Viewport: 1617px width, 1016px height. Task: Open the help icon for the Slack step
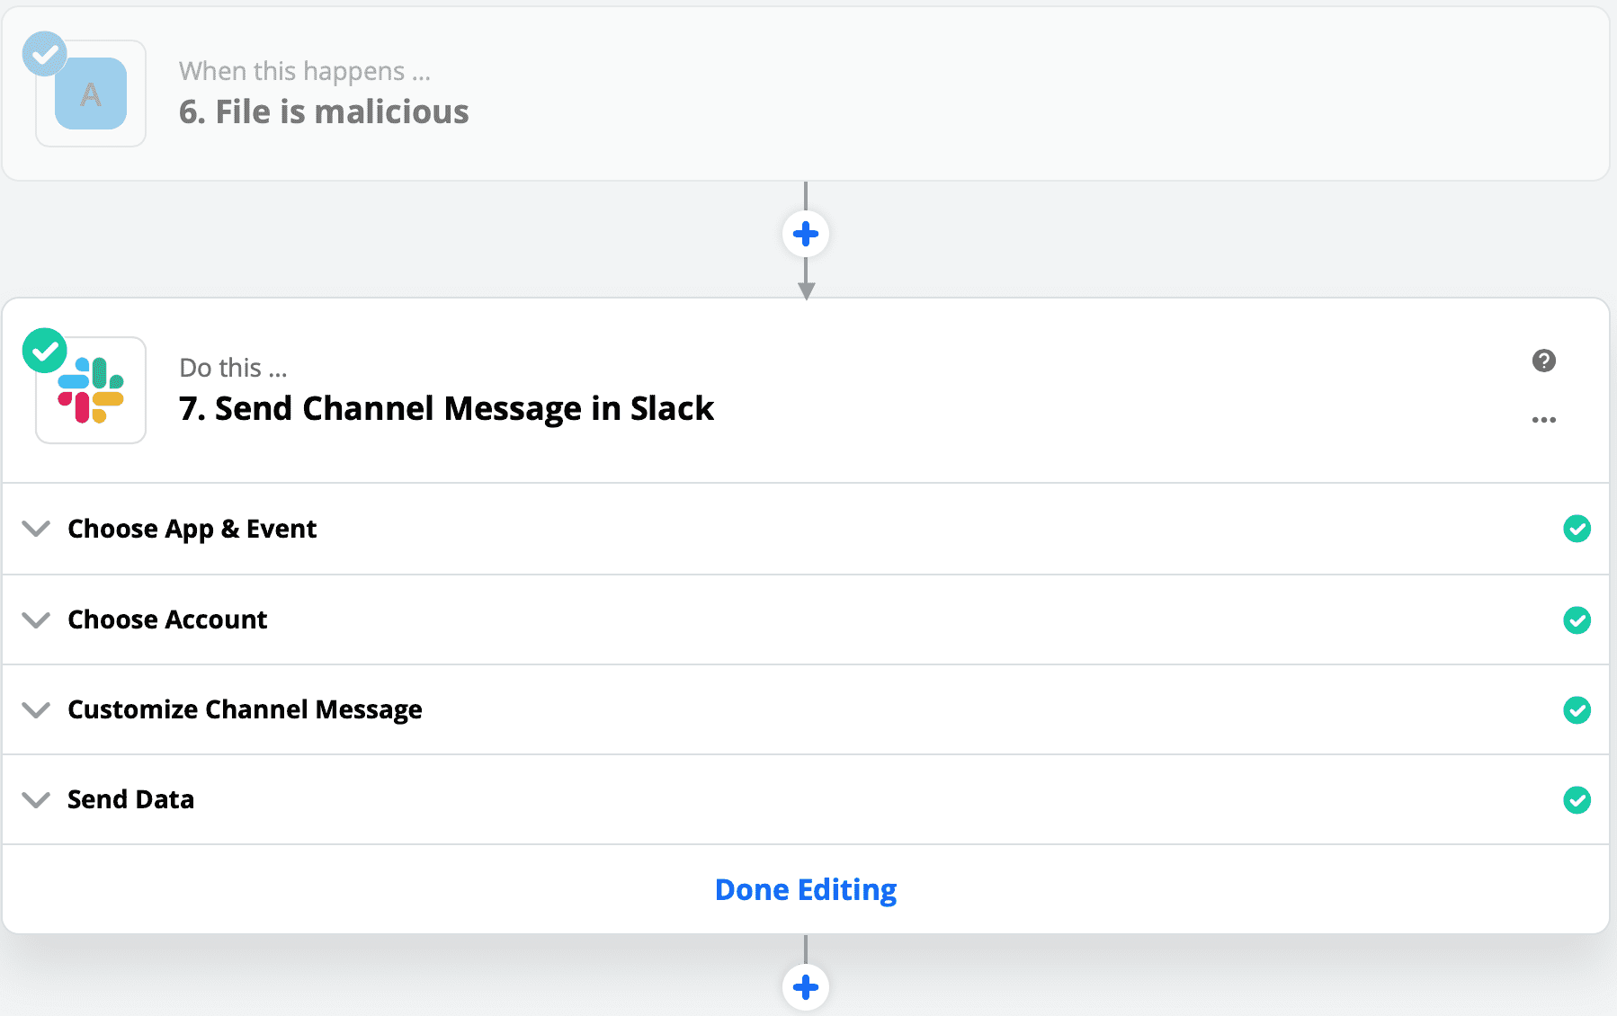[x=1544, y=360]
